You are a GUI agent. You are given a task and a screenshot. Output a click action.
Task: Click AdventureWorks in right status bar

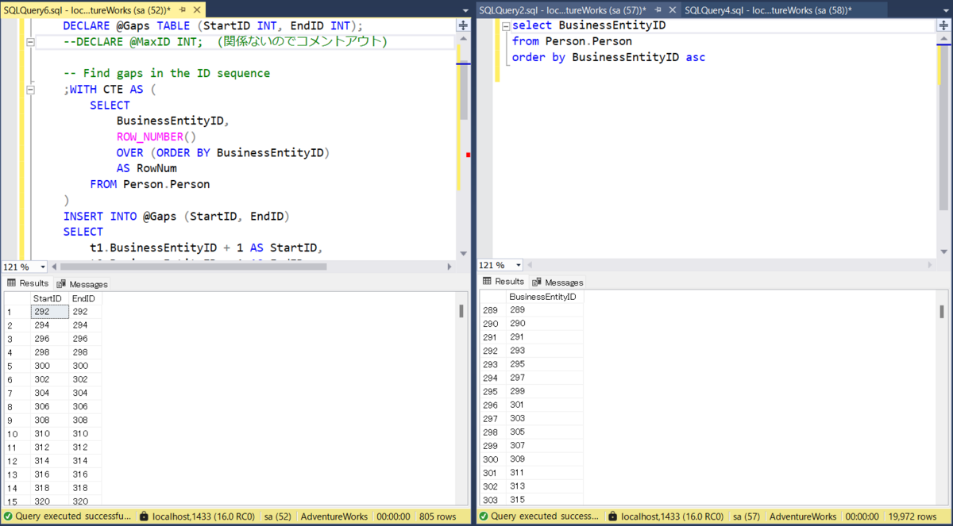[x=803, y=516]
